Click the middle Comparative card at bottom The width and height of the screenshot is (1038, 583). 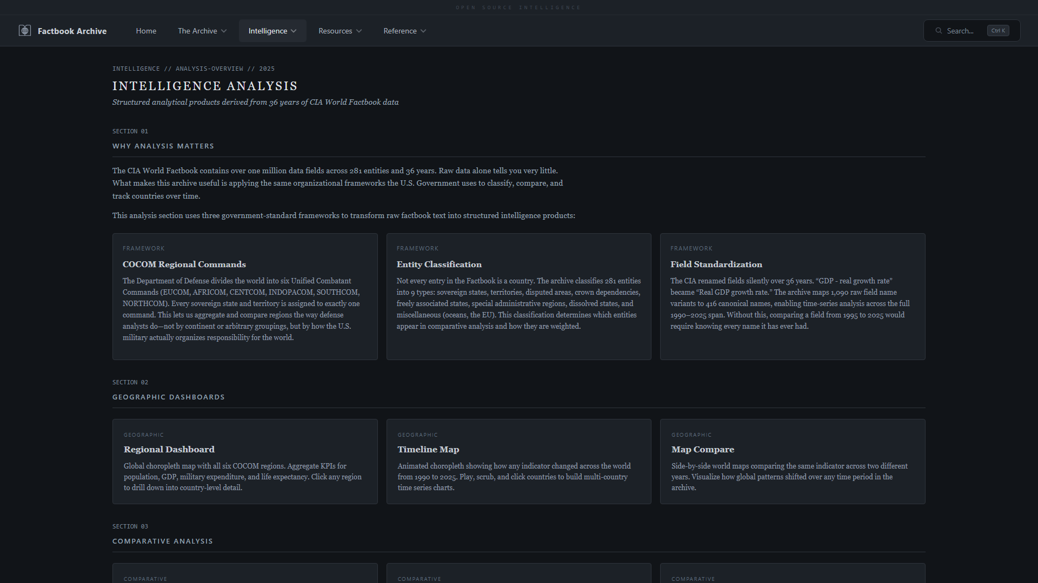(518, 574)
